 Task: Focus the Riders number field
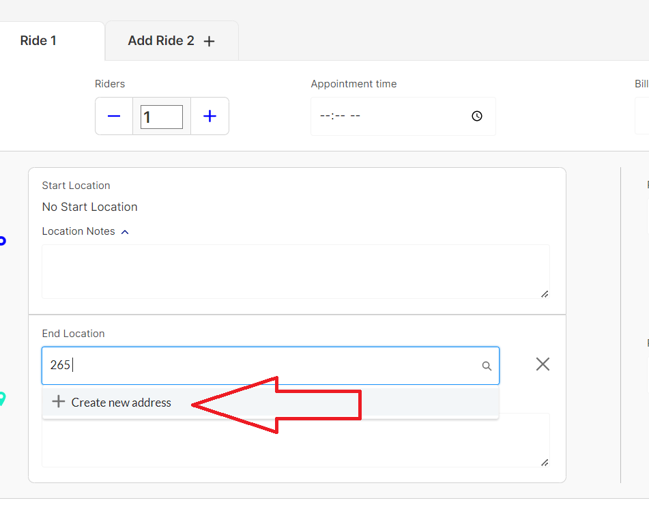[x=162, y=117]
